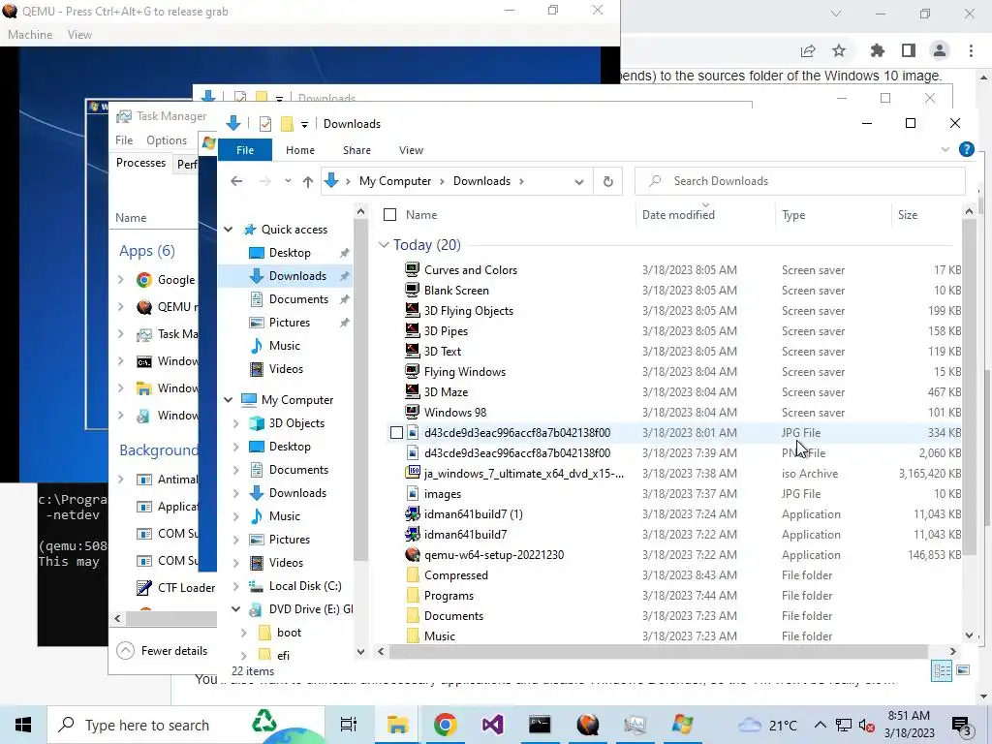Open the recent locations dropdown arrow

(x=288, y=181)
